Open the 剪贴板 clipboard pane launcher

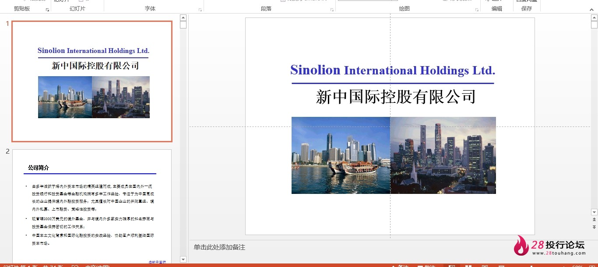[47, 10]
